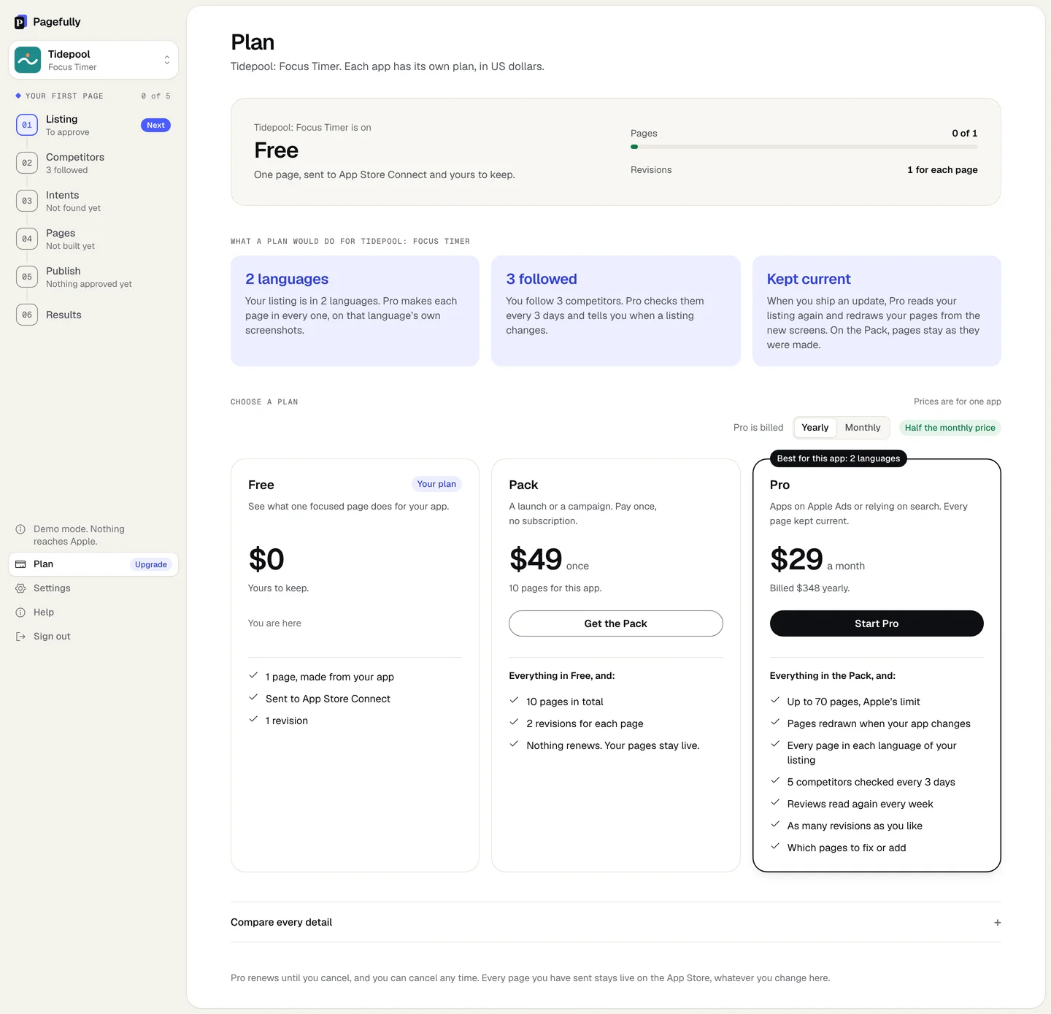Click the Settings gear icon
The width and height of the screenshot is (1051, 1014).
click(20, 588)
